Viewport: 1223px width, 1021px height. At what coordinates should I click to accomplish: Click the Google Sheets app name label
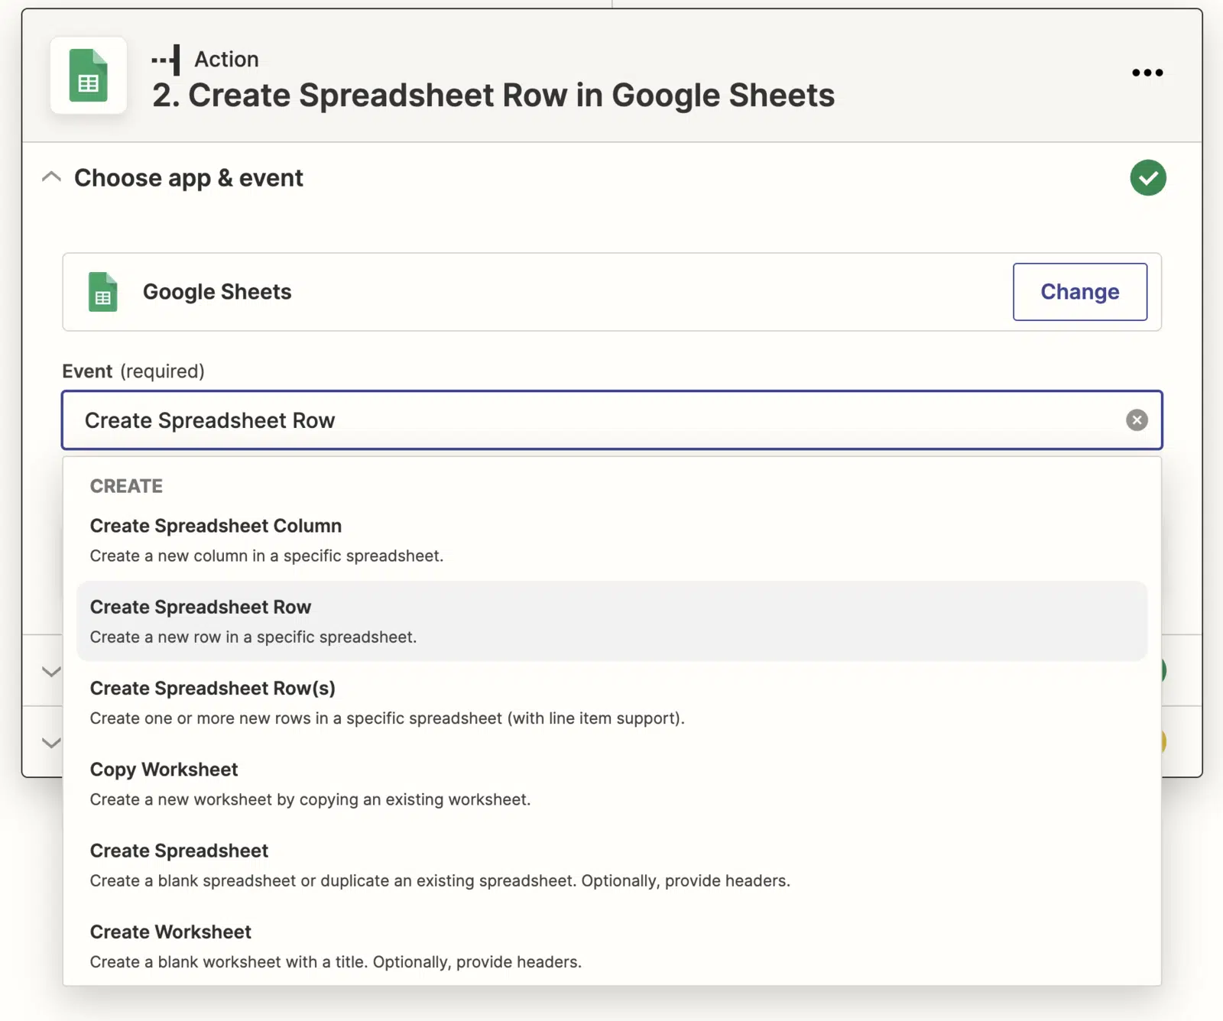(217, 292)
